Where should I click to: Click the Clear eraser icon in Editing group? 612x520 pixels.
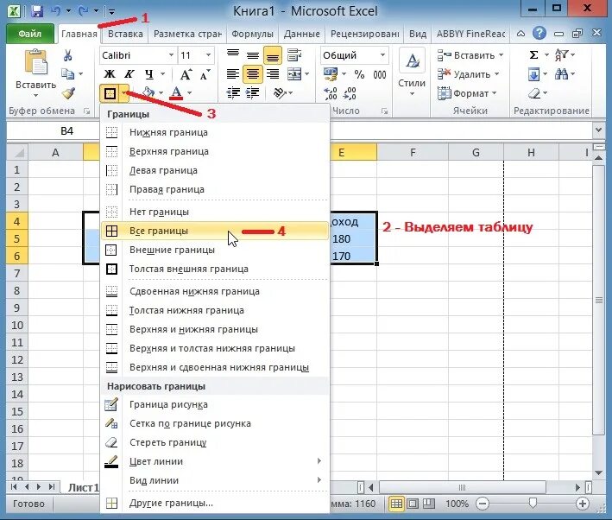point(534,93)
